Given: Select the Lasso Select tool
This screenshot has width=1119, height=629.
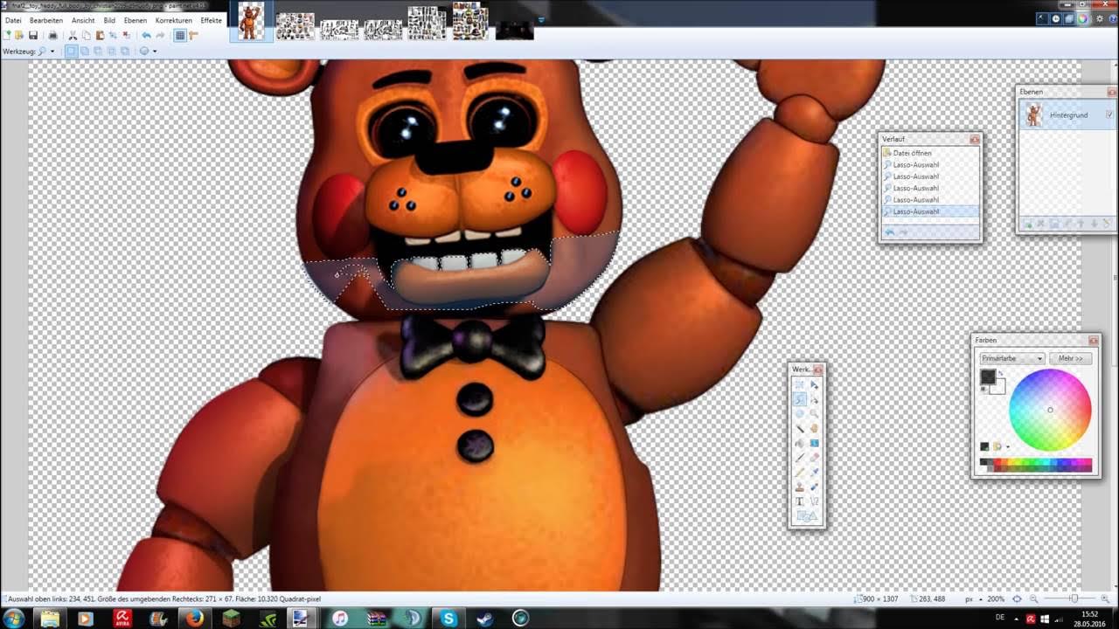Looking at the screenshot, I should [x=799, y=398].
